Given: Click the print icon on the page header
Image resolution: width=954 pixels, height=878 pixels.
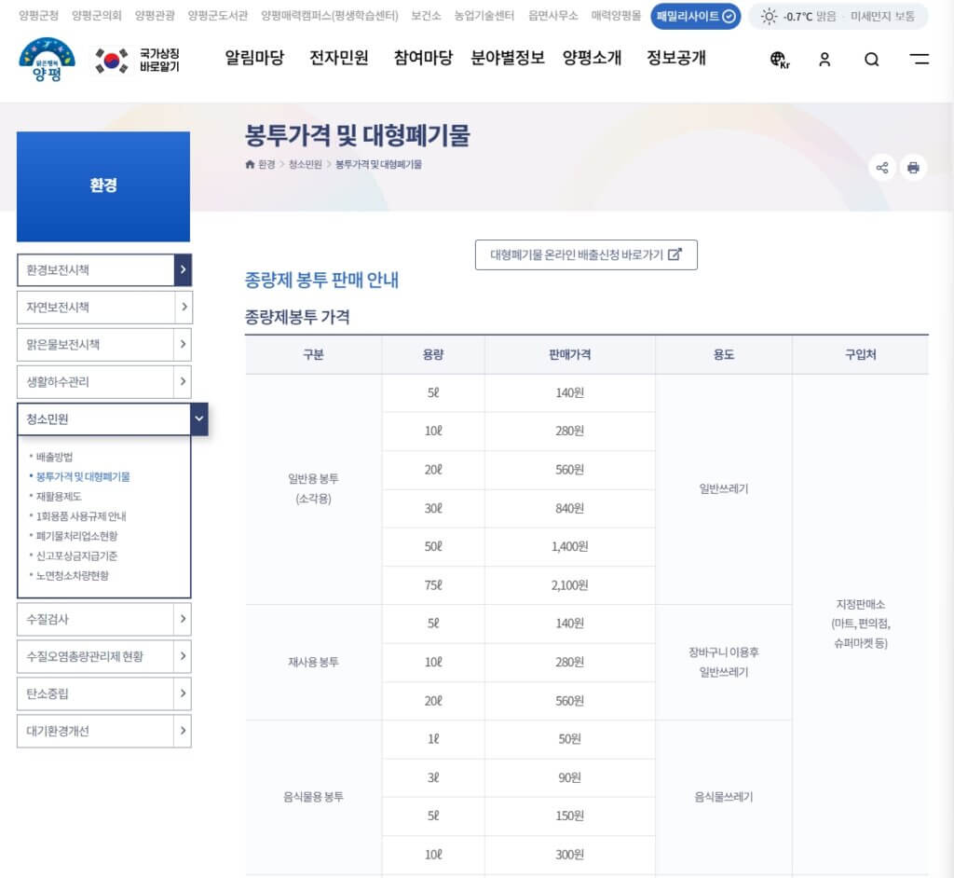Looking at the screenshot, I should tap(913, 168).
